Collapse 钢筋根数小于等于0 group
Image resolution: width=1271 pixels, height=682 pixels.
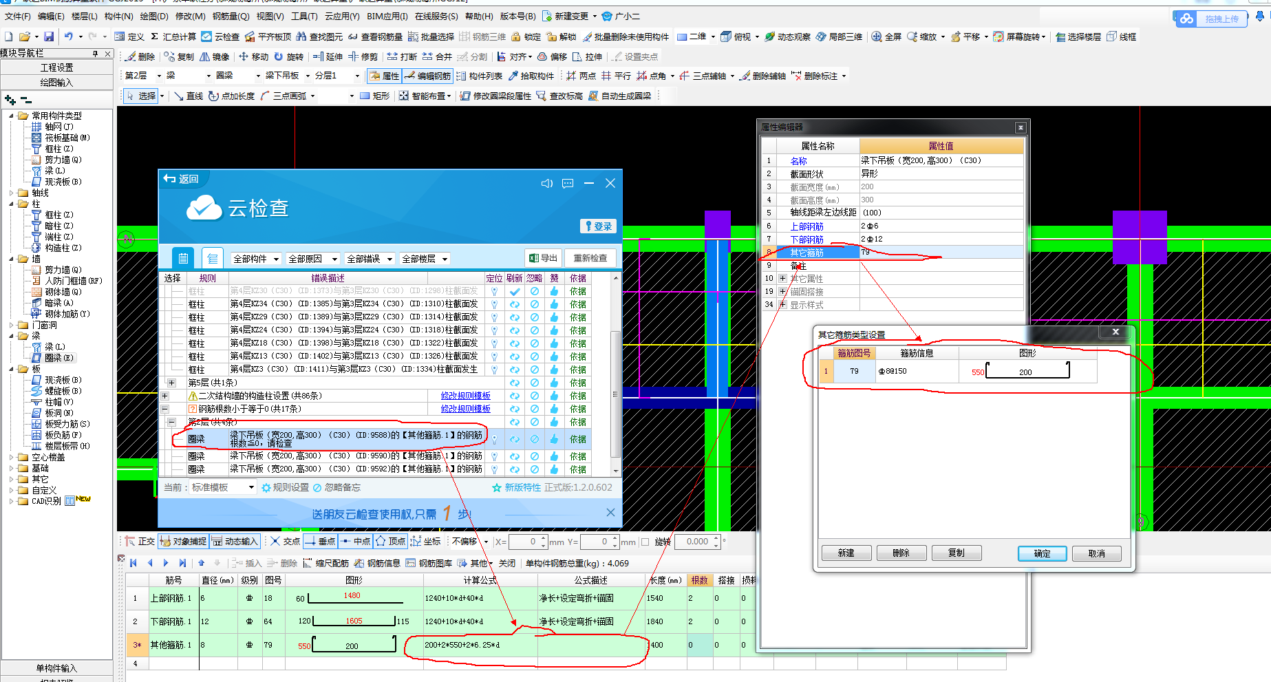click(x=164, y=409)
